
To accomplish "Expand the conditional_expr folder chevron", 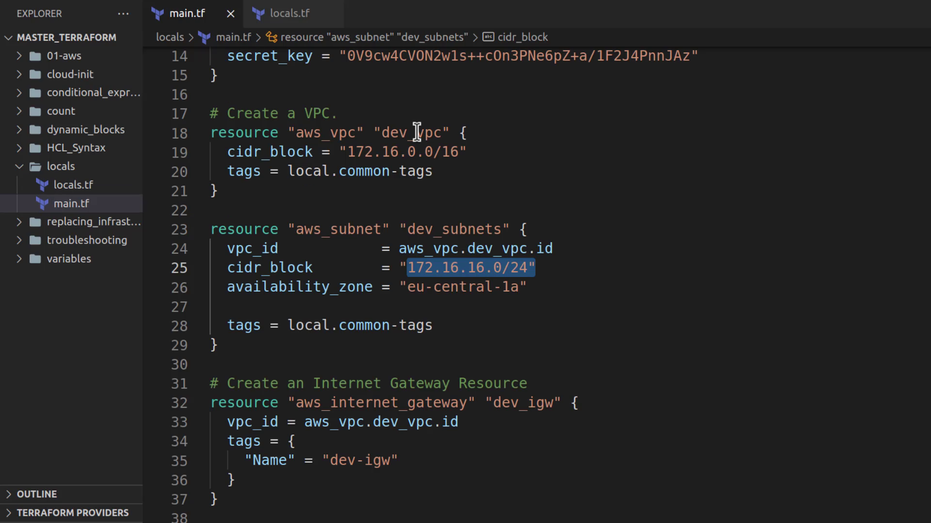I will point(19,92).
